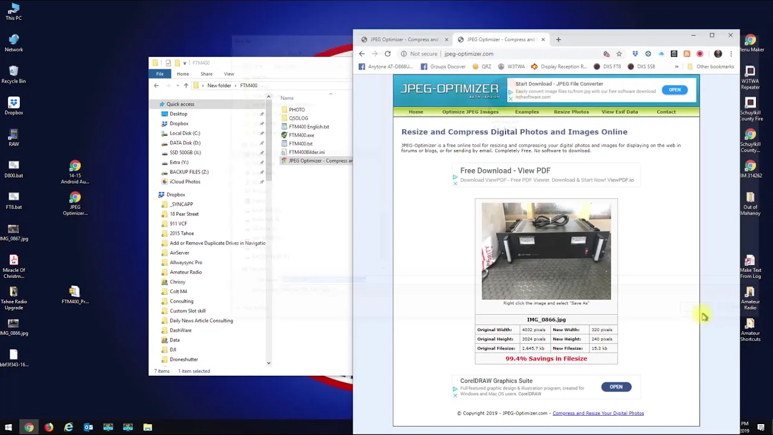Viewport: 773px width, 435px height.
Task: Open Quick Access Toolbar customize dropdown
Action: (x=184, y=63)
